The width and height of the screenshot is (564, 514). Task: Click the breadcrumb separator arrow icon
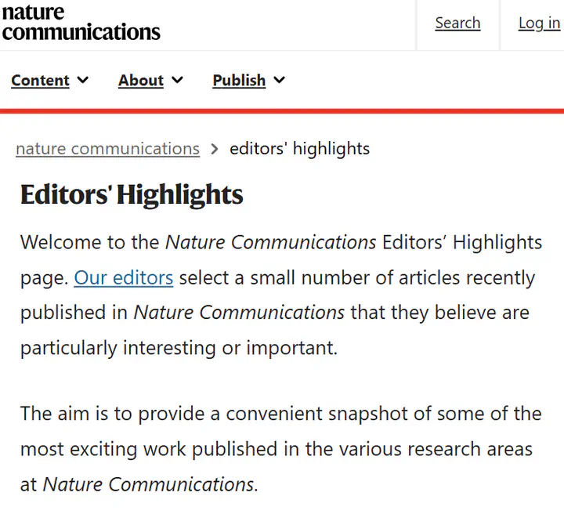215,149
